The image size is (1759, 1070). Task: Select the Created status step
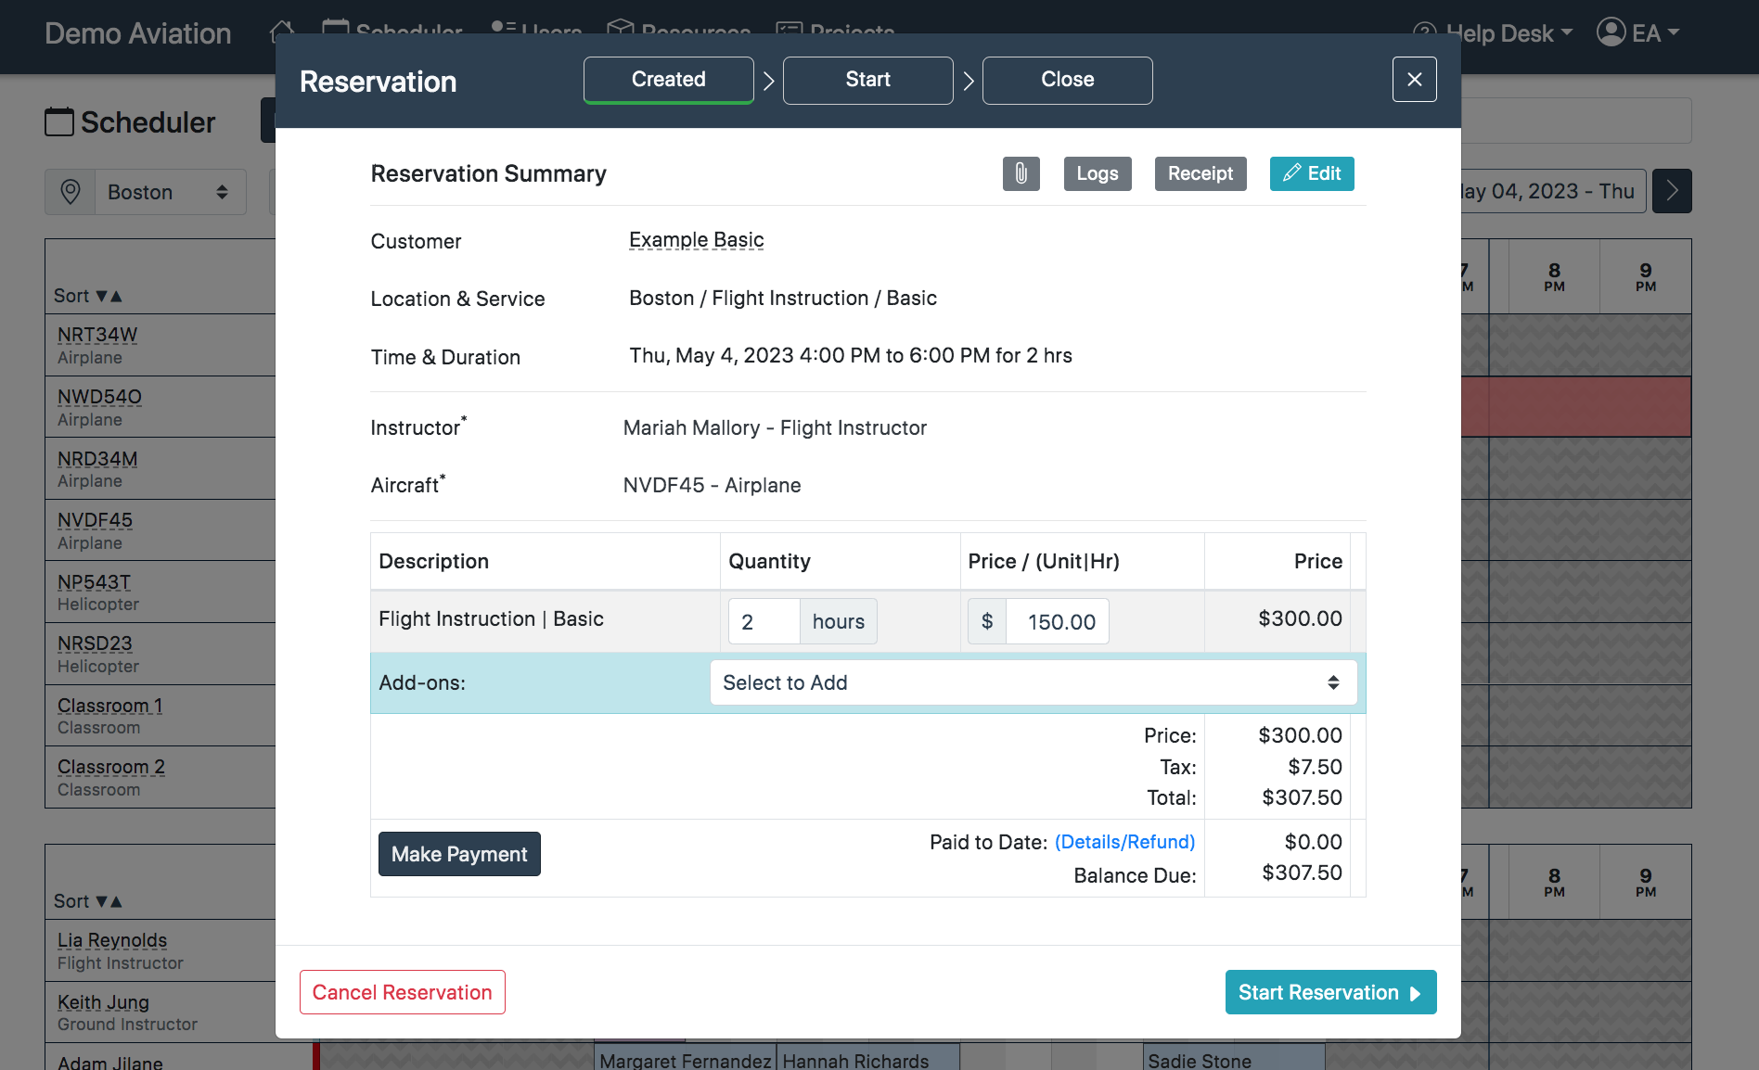668,80
